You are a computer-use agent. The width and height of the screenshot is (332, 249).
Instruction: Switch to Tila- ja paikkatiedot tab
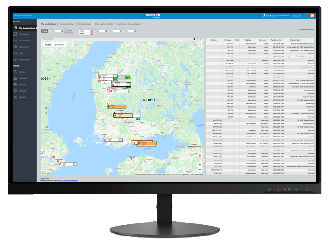click(x=48, y=24)
